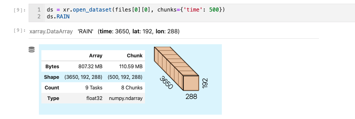Click the 807.32 MB array bytes value
The height and width of the screenshot is (119, 355).
pos(90,67)
